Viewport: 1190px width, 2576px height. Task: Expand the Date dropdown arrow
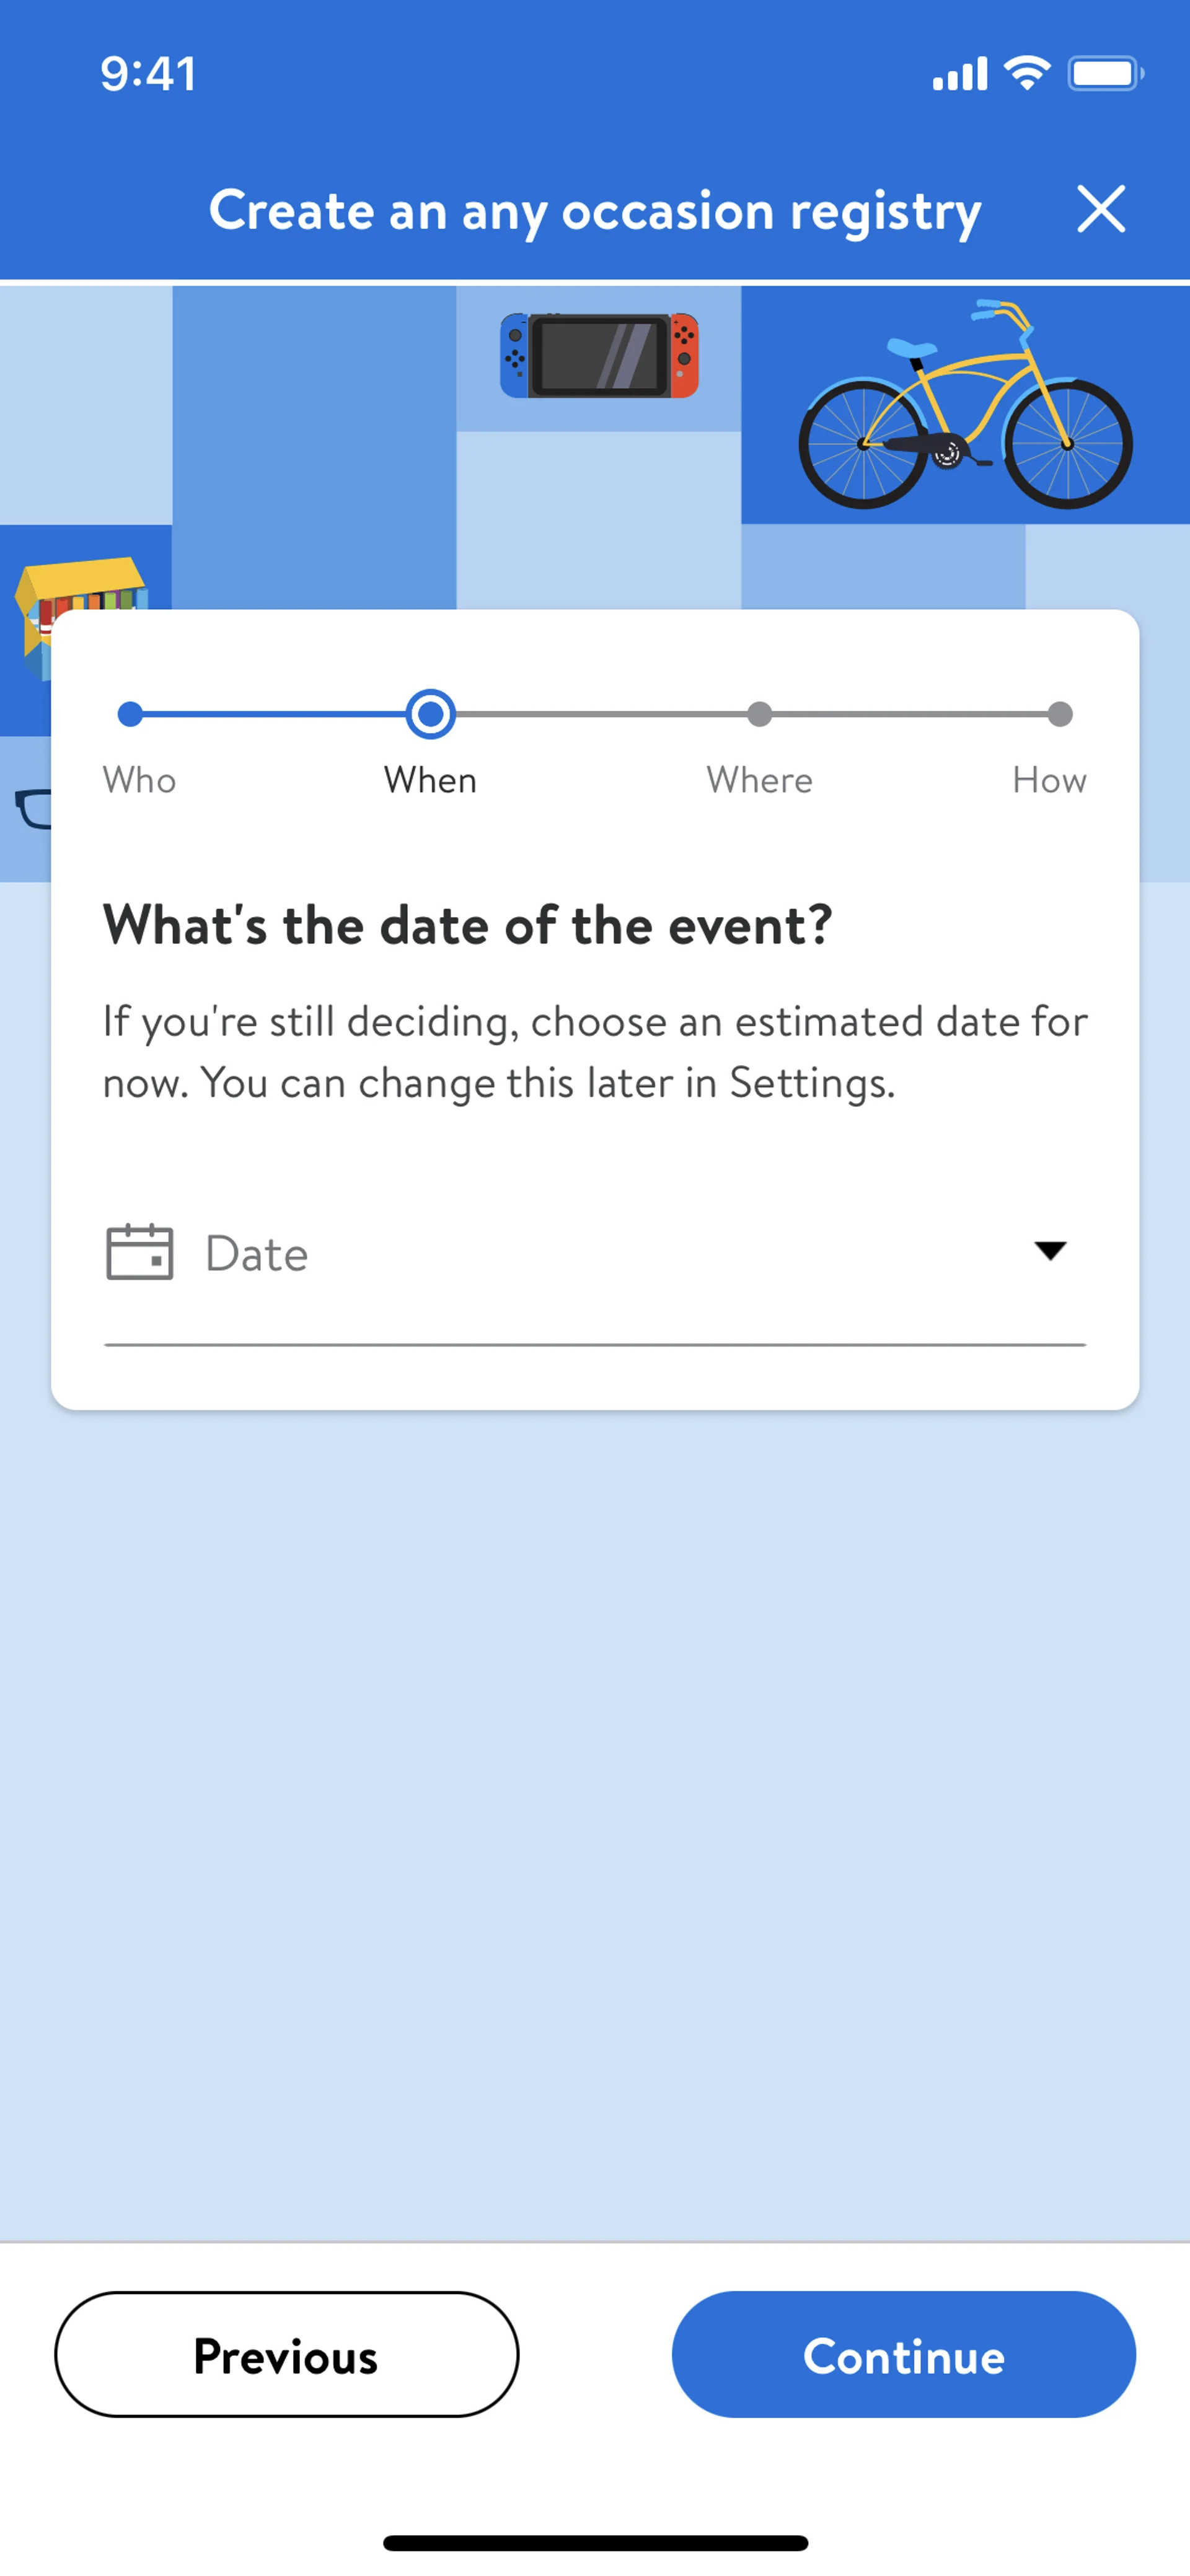pos(1049,1251)
